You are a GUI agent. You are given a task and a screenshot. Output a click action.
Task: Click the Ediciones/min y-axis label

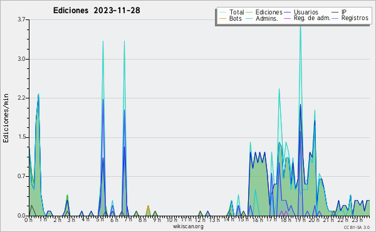click(6, 118)
